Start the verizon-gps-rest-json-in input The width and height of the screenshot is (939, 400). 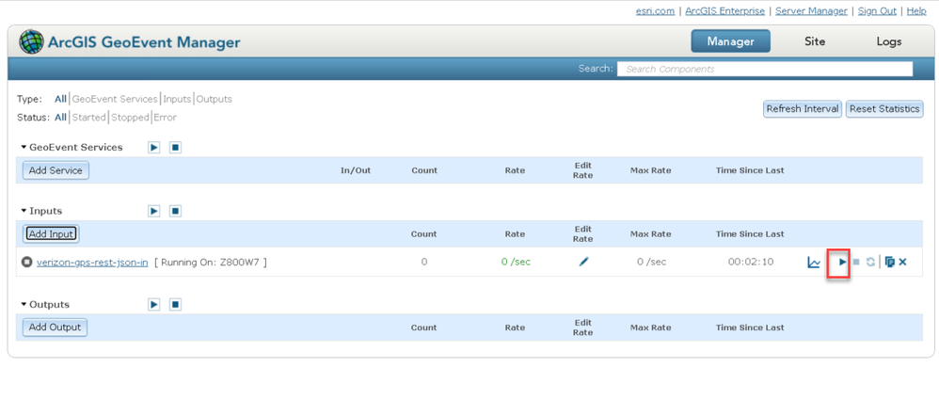tap(843, 263)
